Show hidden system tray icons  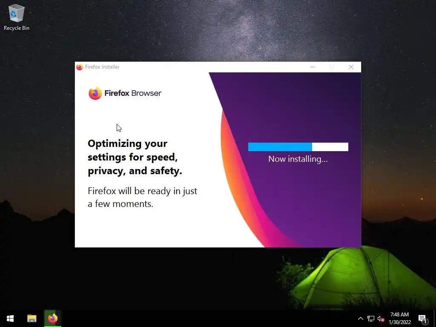(x=360, y=318)
